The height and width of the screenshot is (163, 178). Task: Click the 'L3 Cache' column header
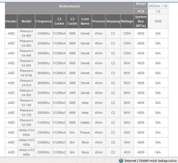[72, 21]
